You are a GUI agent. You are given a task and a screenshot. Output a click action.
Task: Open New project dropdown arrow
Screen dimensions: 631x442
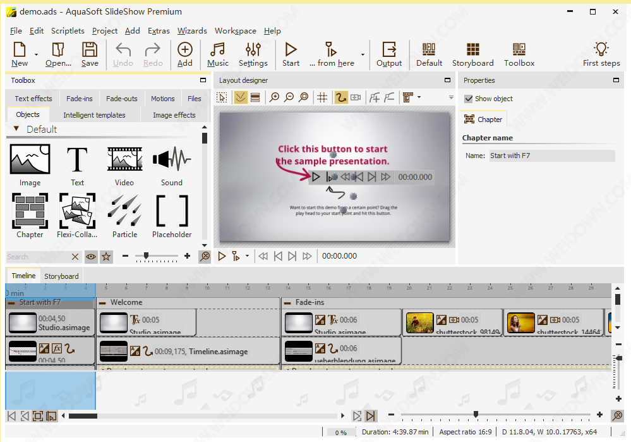tap(36, 54)
